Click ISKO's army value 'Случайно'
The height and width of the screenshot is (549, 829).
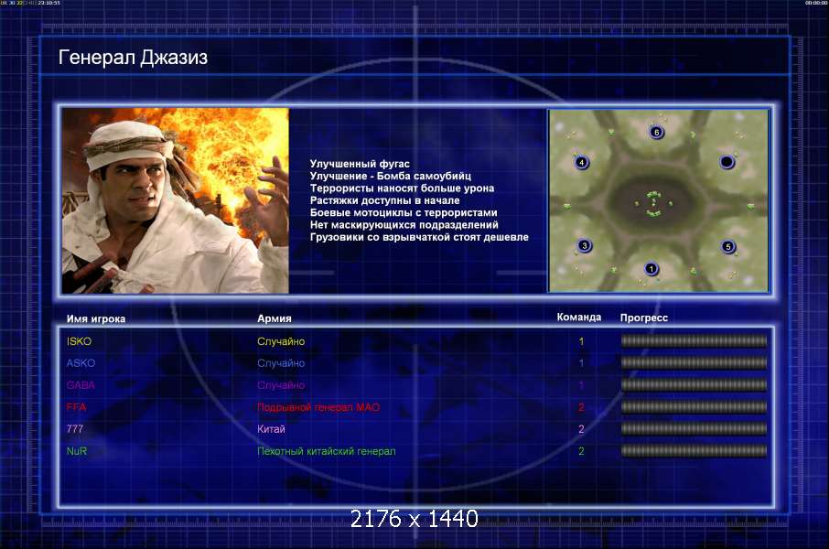(x=281, y=341)
